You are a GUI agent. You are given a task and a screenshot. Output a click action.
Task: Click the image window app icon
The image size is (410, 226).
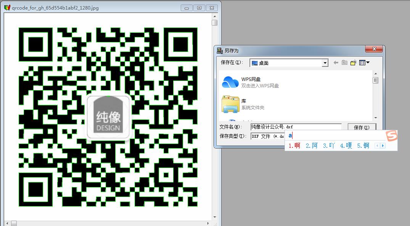[7, 8]
